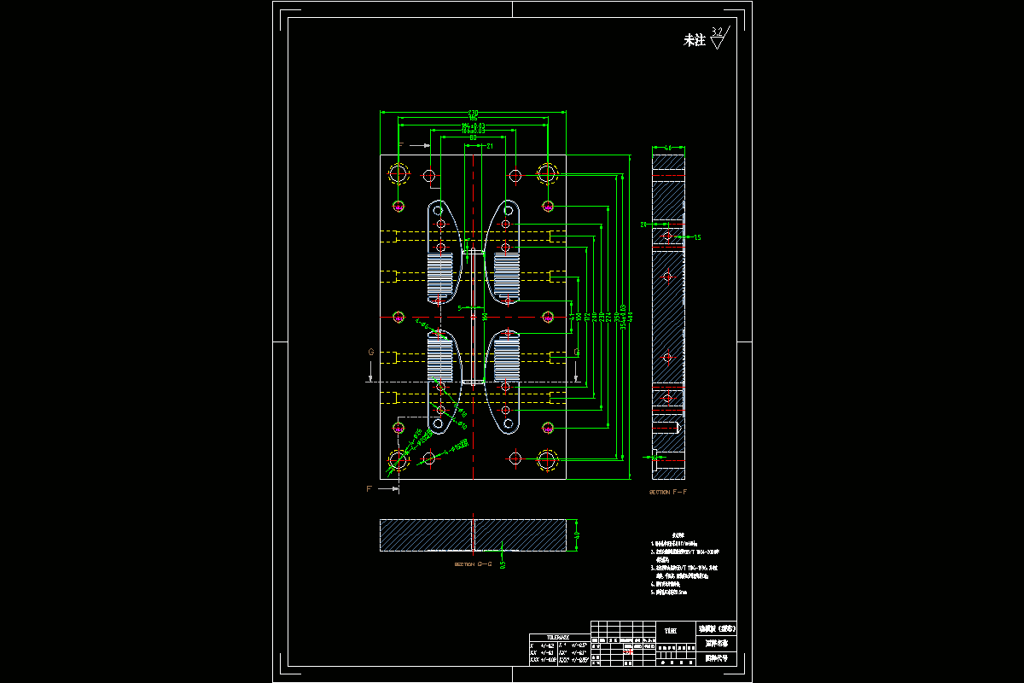Click the hatched section F-F view
The image size is (1024, 683).
(x=668, y=317)
